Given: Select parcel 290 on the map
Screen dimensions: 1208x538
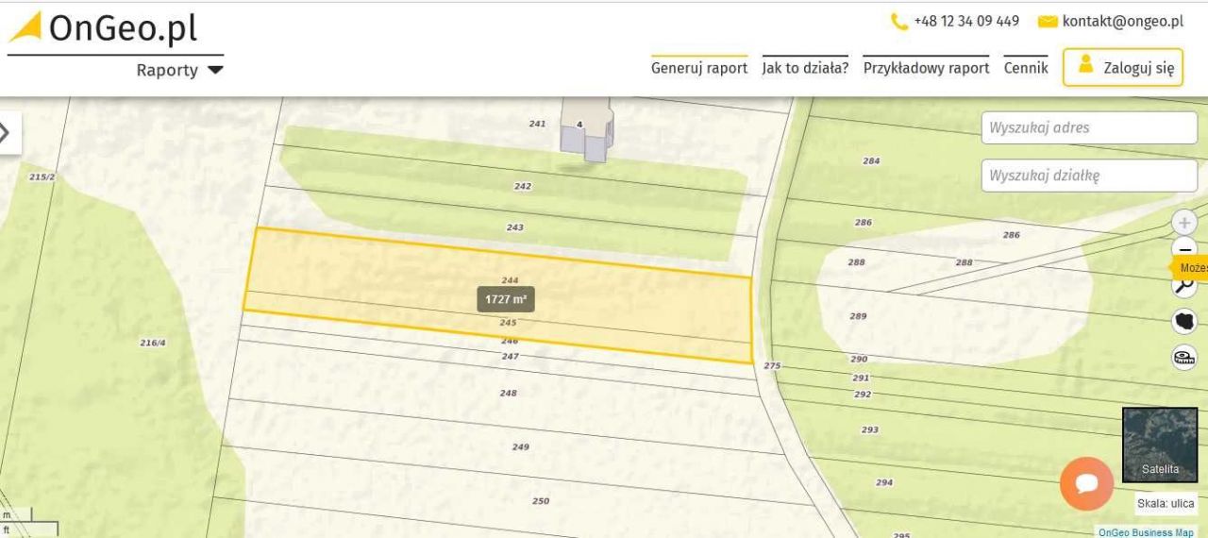Looking at the screenshot, I should point(859,359).
